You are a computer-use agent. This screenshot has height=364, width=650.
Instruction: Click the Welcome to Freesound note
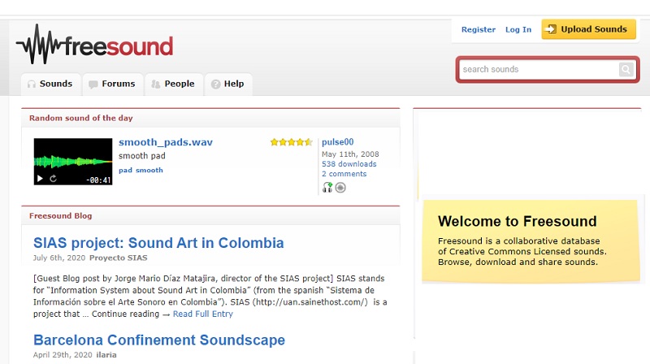pyautogui.click(x=531, y=241)
